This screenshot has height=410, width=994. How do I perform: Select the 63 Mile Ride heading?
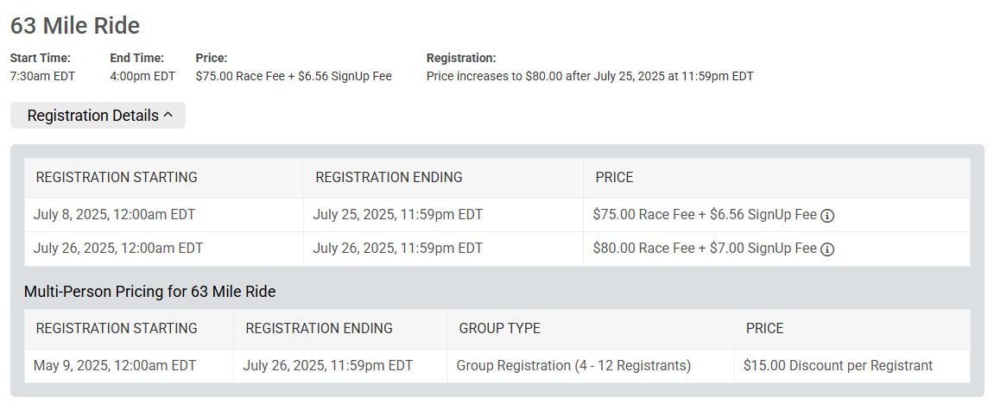coord(75,25)
